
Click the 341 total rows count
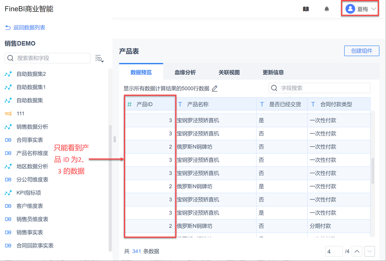(137, 251)
